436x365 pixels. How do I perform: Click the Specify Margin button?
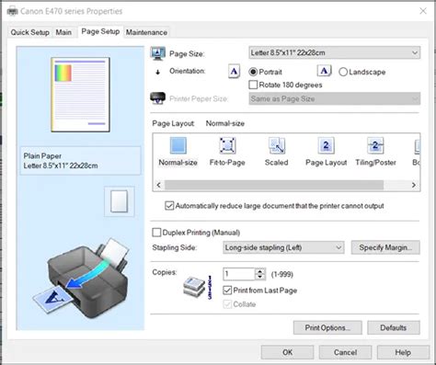[385, 247]
